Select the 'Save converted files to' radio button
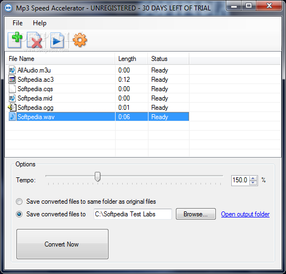This screenshot has height=274, width=286. click(19, 214)
